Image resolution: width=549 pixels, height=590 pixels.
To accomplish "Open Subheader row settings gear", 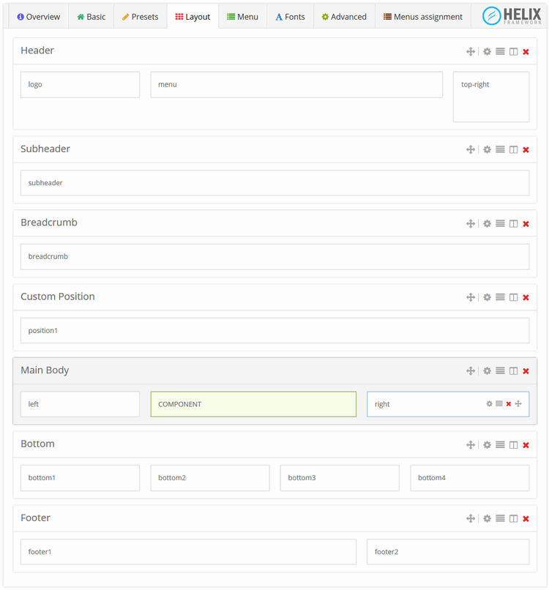I will pyautogui.click(x=487, y=150).
